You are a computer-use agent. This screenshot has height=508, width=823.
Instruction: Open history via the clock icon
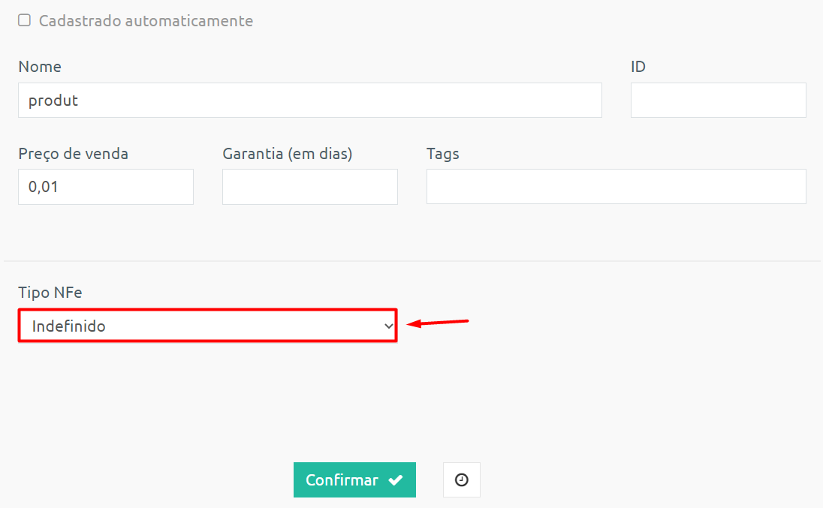click(x=461, y=479)
